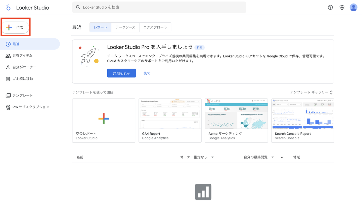Click the multicolor plus icon in 作成
Screen dimensions: 362x204
[9, 27]
